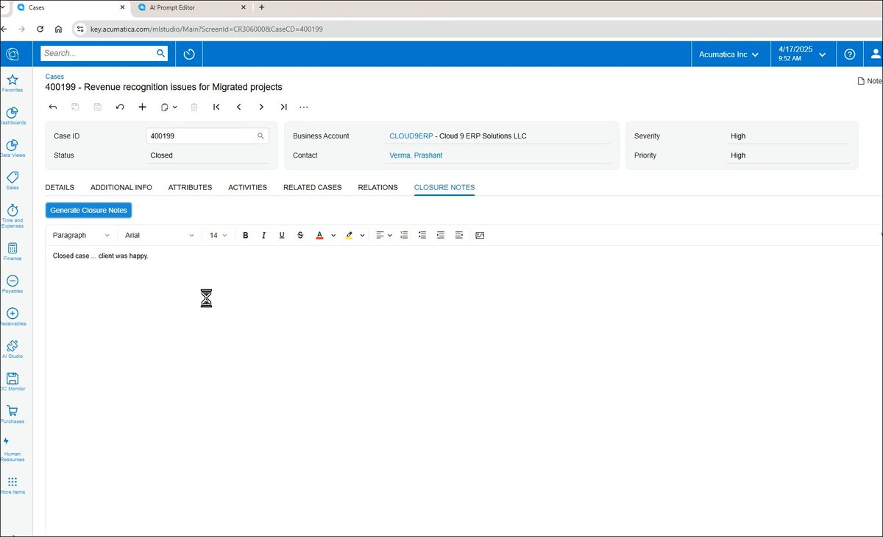Open the DC Monitor workspace
This screenshot has height=537, width=883.
click(12, 382)
